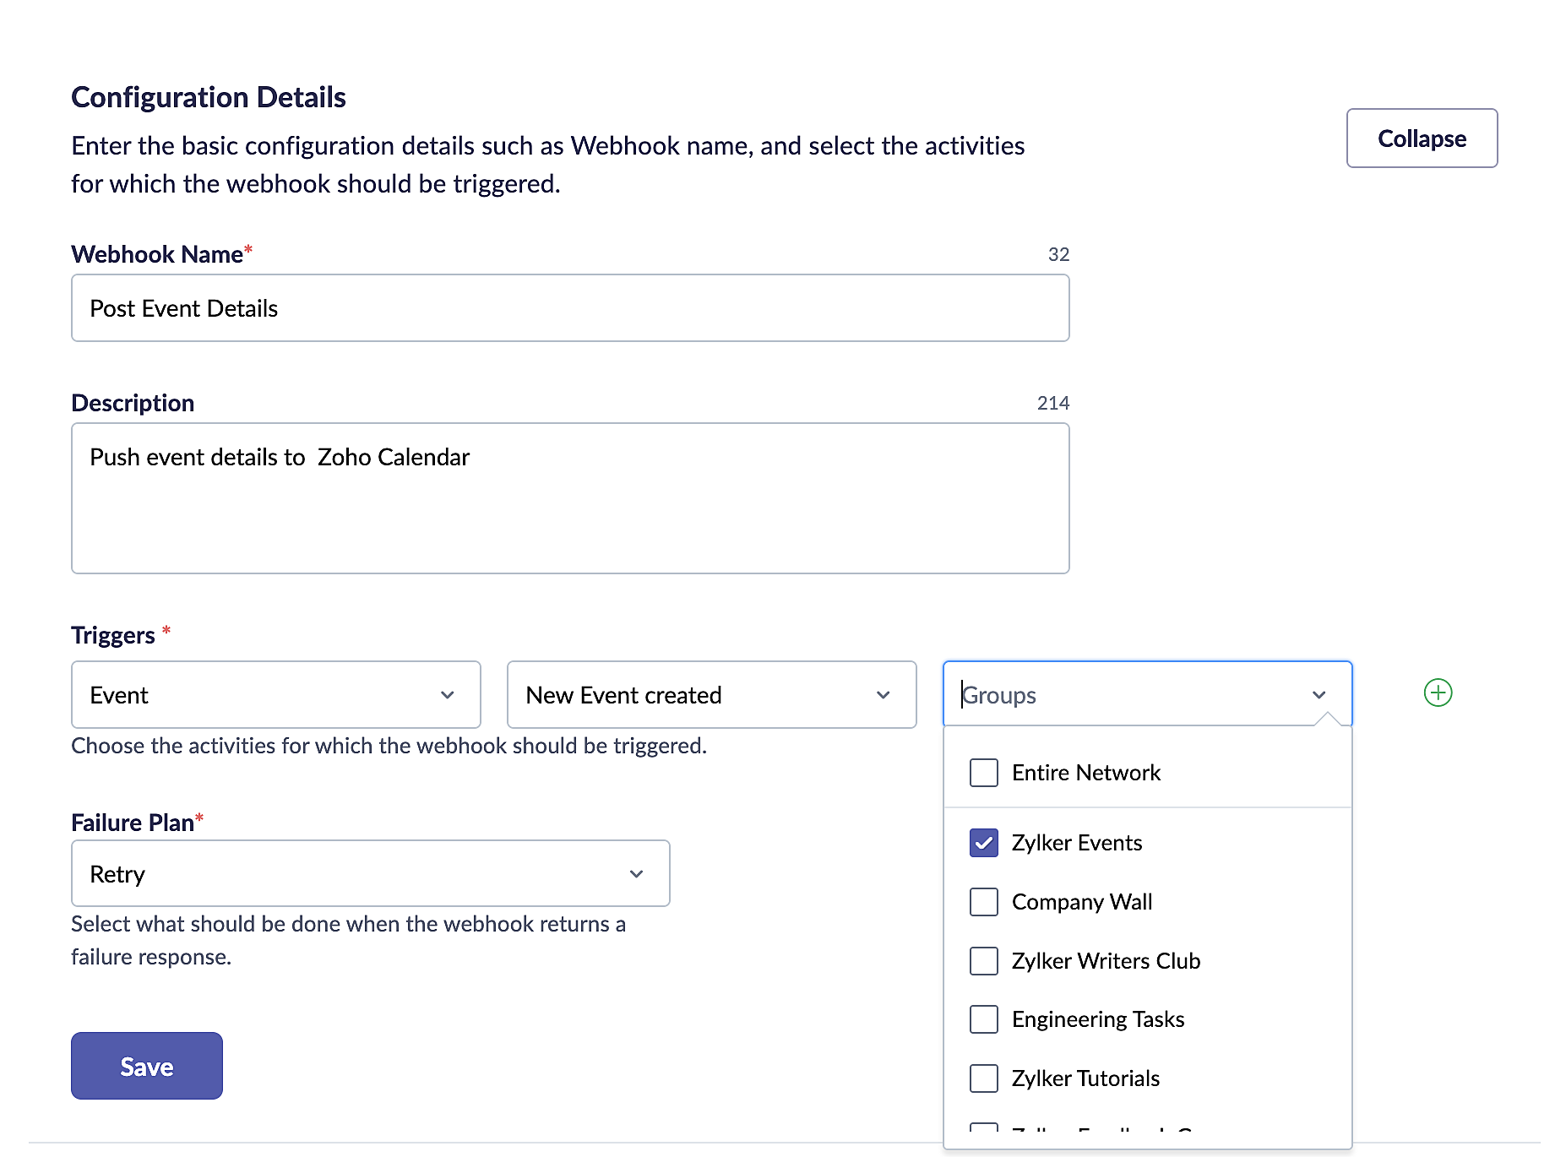The width and height of the screenshot is (1566, 1157).
Task: Pick Engineering Tasks option in group list
Action: pyautogui.click(x=1098, y=1019)
